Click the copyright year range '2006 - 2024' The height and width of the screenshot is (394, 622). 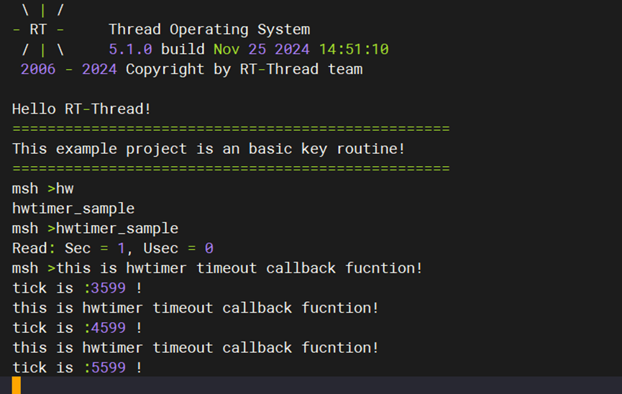(68, 70)
